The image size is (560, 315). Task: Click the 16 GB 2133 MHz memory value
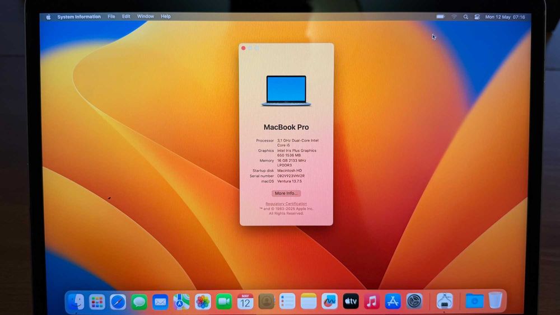tap(291, 163)
